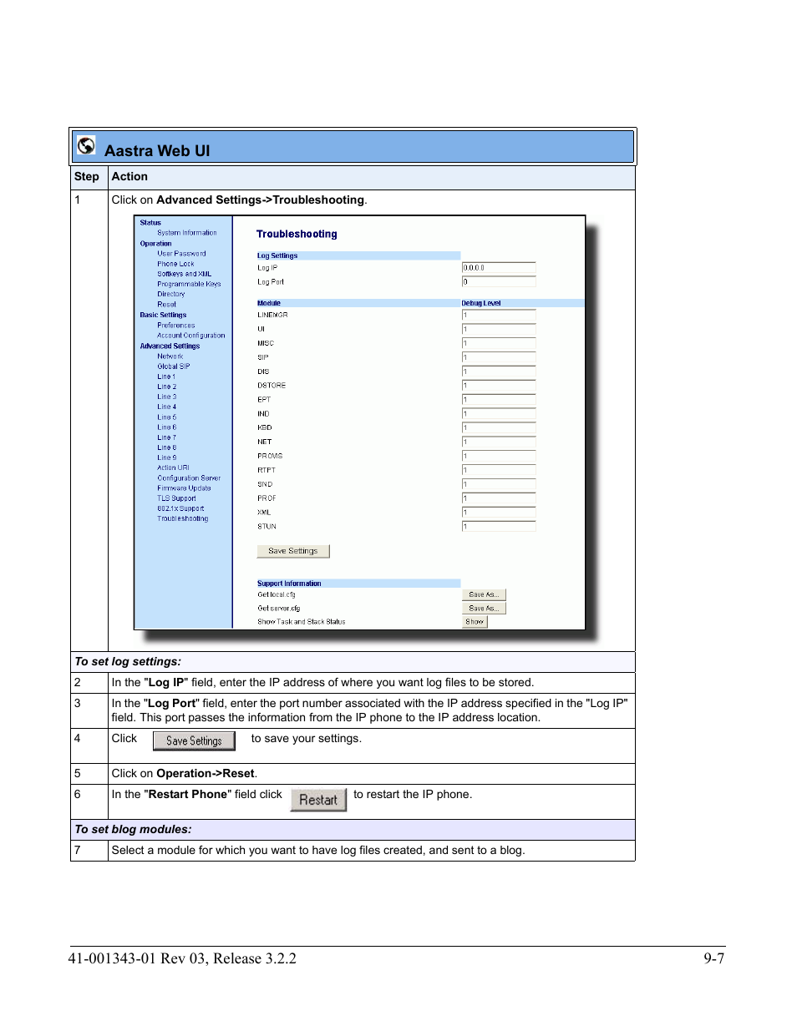Image resolution: width=797 pixels, height=1031 pixels.
Task: Select Line 2 in sidebar
Action: tap(166, 387)
